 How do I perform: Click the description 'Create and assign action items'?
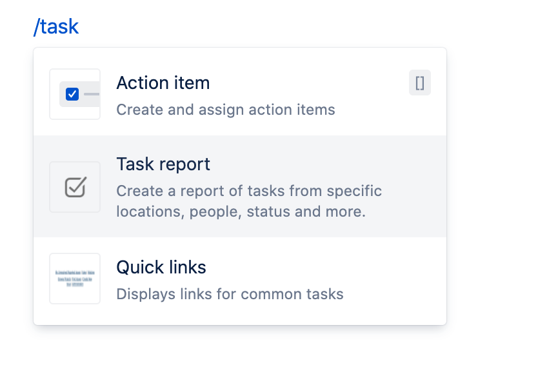click(225, 110)
